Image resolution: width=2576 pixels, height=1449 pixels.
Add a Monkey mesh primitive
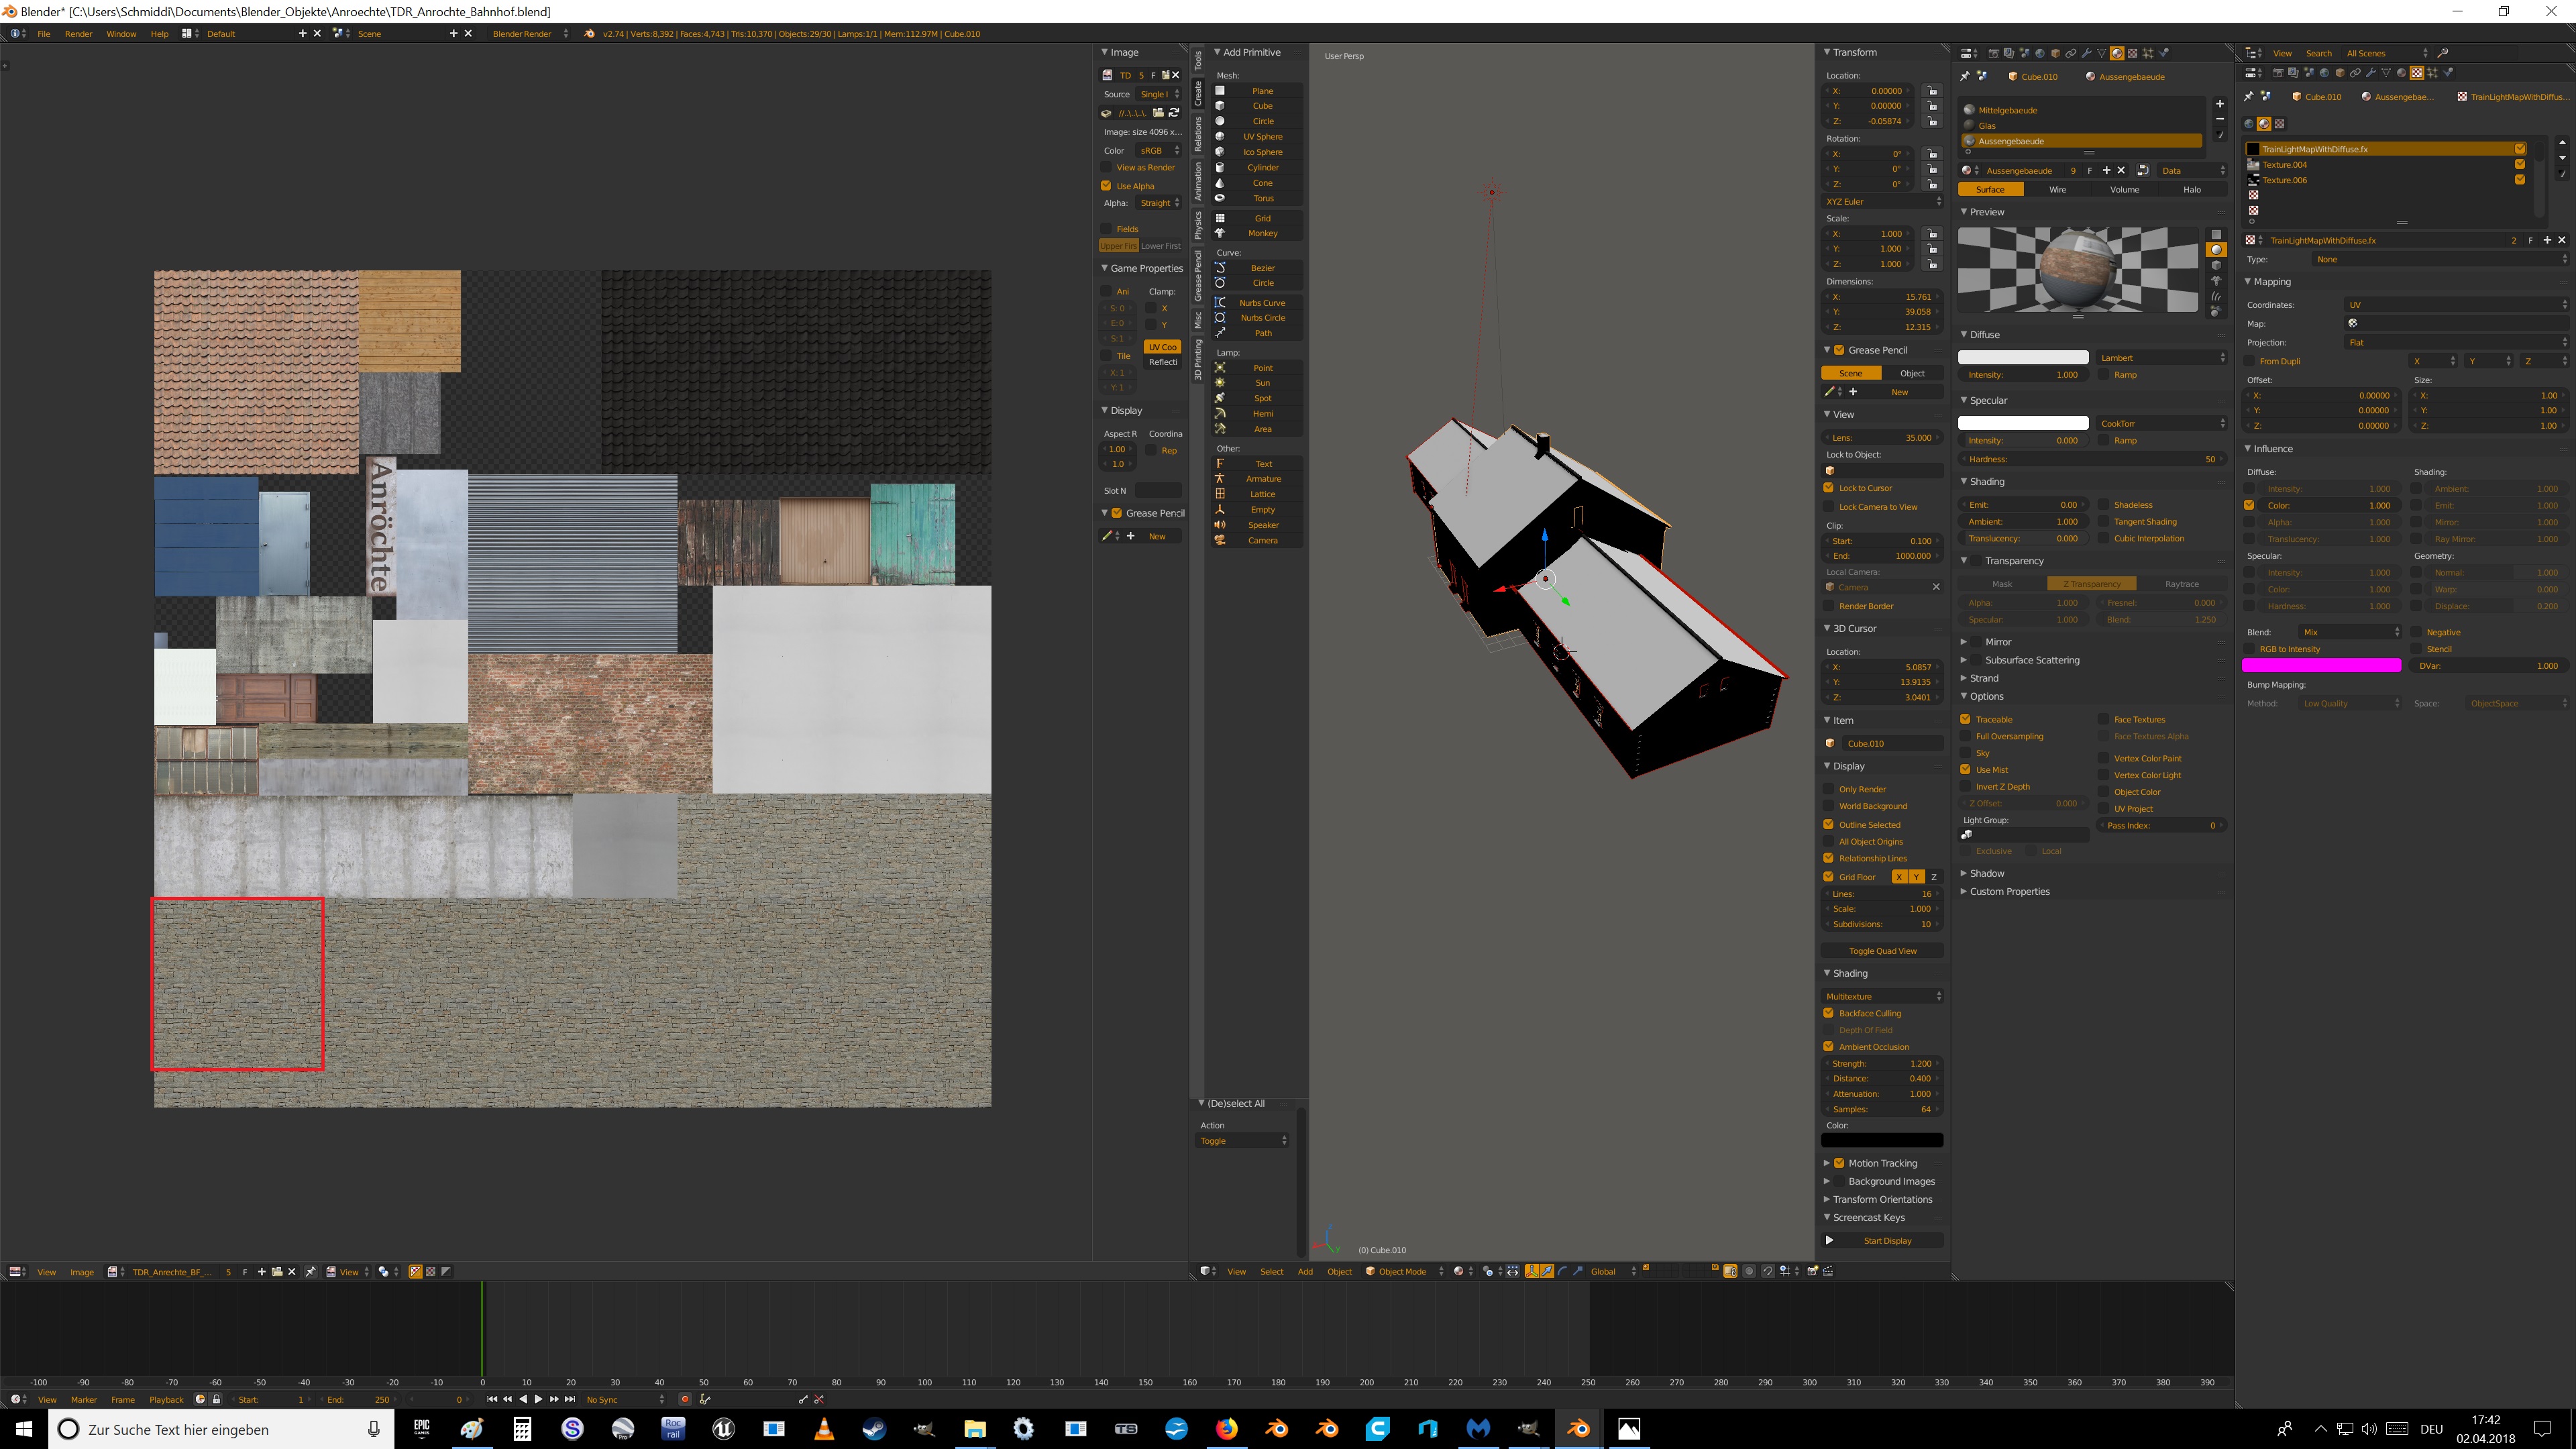(x=1262, y=233)
